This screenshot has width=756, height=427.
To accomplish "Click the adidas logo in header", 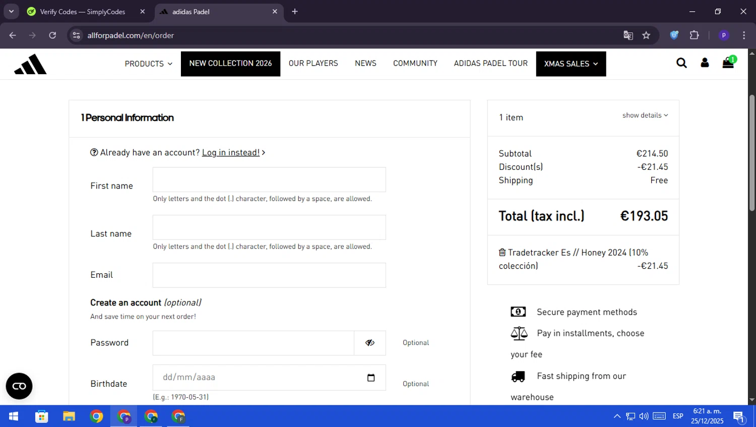I will pos(30,64).
